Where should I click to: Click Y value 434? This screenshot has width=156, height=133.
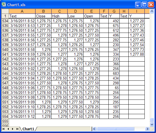point(114,78)
